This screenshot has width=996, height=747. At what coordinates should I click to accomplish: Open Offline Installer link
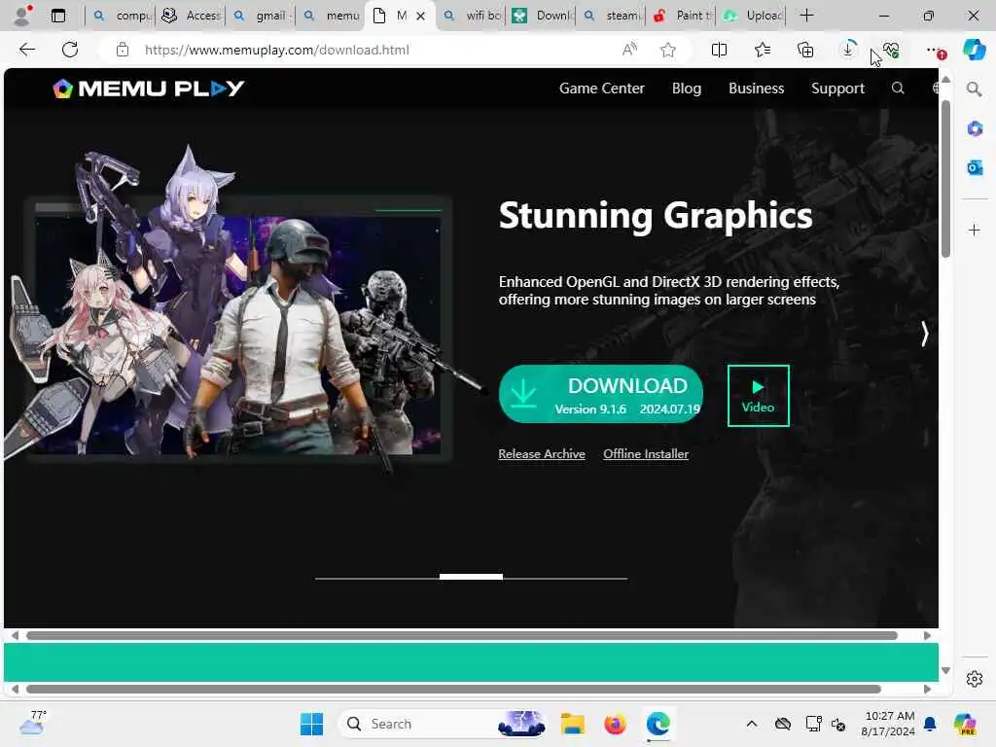click(x=646, y=454)
